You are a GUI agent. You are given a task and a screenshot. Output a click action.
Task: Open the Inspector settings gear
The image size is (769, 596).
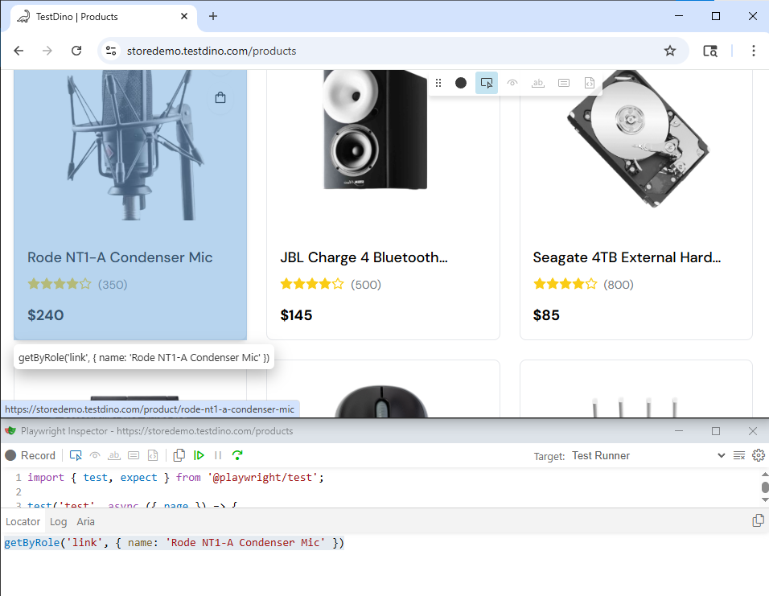click(758, 455)
